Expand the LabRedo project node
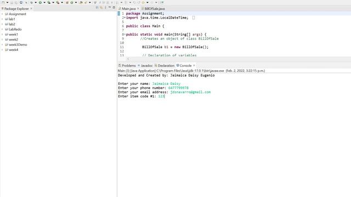 coord(2,29)
